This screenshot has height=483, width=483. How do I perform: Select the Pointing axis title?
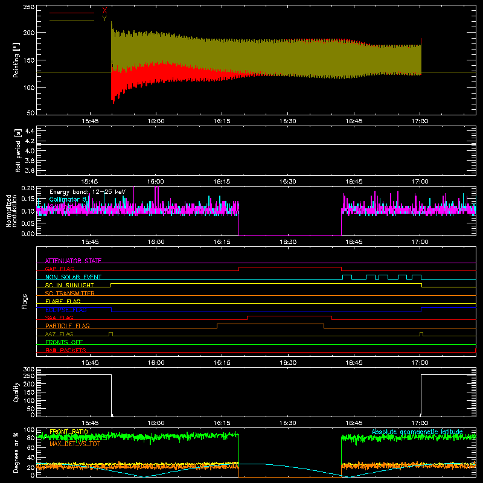point(16,60)
